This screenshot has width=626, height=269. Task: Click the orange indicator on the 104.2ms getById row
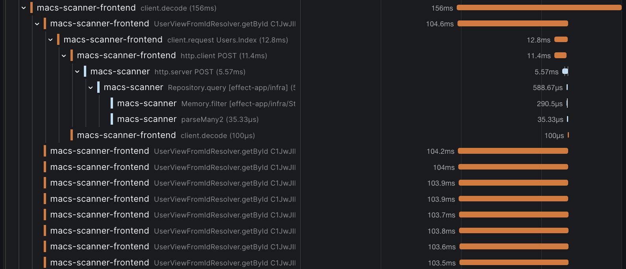click(x=44, y=151)
